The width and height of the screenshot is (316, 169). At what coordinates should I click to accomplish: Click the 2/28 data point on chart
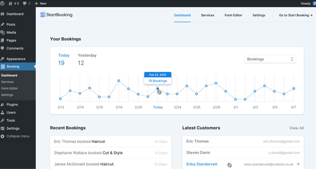[216, 83]
